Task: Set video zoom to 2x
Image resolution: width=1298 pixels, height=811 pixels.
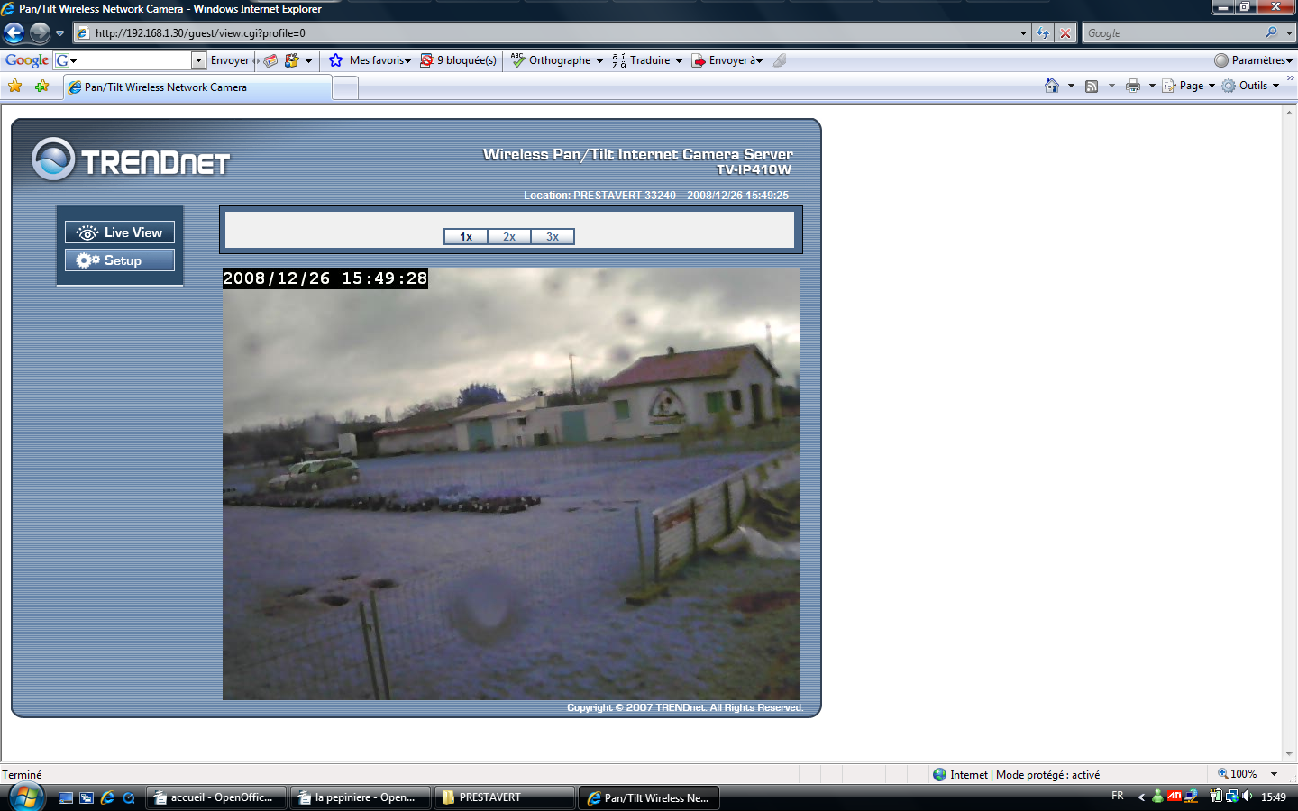Action: (x=509, y=237)
